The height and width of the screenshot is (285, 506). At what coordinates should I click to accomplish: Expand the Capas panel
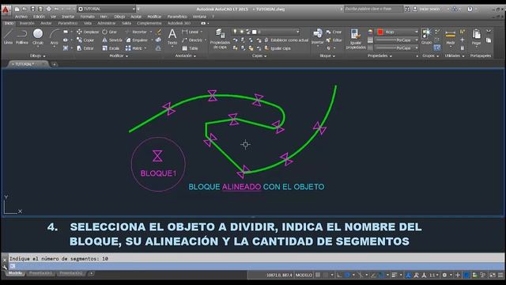pyautogui.click(x=259, y=56)
